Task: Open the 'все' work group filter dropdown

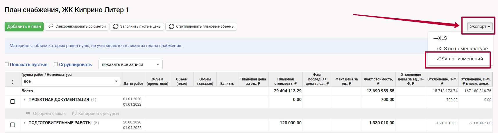Action: [x=71, y=82]
